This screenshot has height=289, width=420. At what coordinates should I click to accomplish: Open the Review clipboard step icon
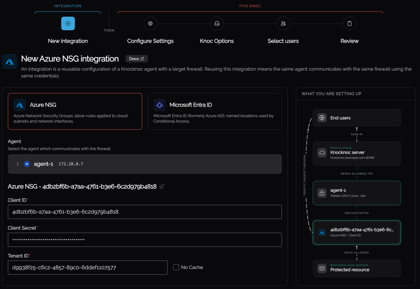pyautogui.click(x=349, y=23)
